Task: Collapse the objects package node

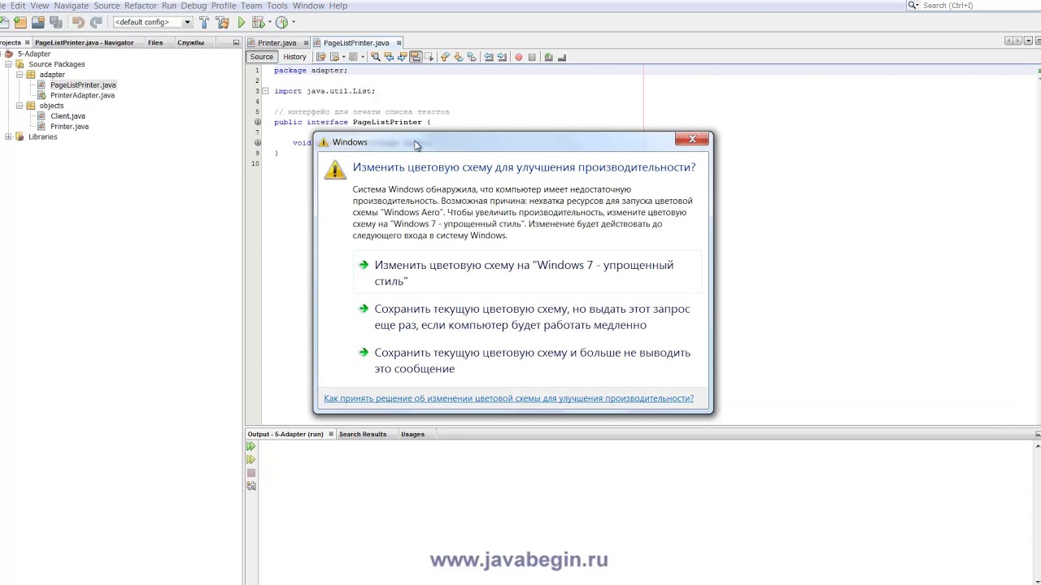Action: (19, 106)
